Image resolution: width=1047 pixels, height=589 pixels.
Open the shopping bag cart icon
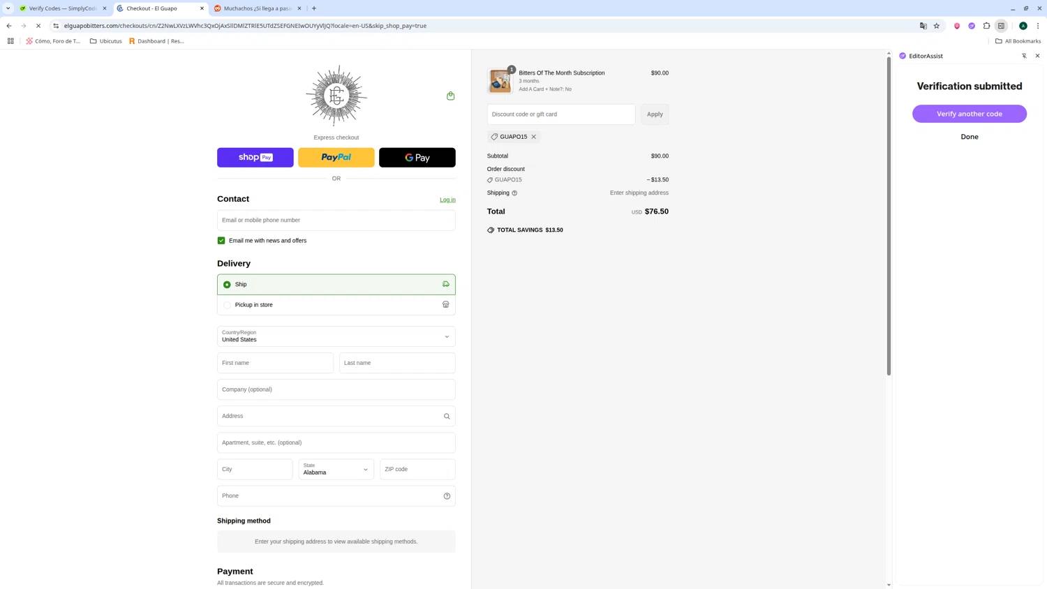pos(450,96)
